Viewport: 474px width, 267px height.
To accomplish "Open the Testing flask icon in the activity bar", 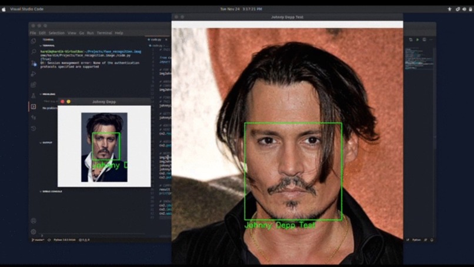I will click(x=34, y=96).
